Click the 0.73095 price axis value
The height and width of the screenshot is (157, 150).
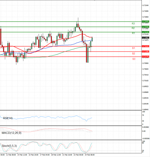145,11
